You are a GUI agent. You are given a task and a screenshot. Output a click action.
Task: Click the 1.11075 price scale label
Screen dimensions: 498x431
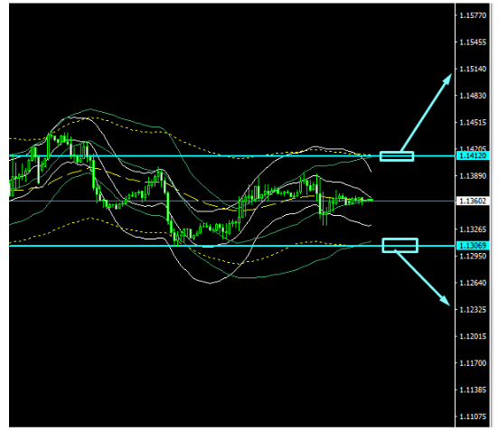pyautogui.click(x=473, y=416)
